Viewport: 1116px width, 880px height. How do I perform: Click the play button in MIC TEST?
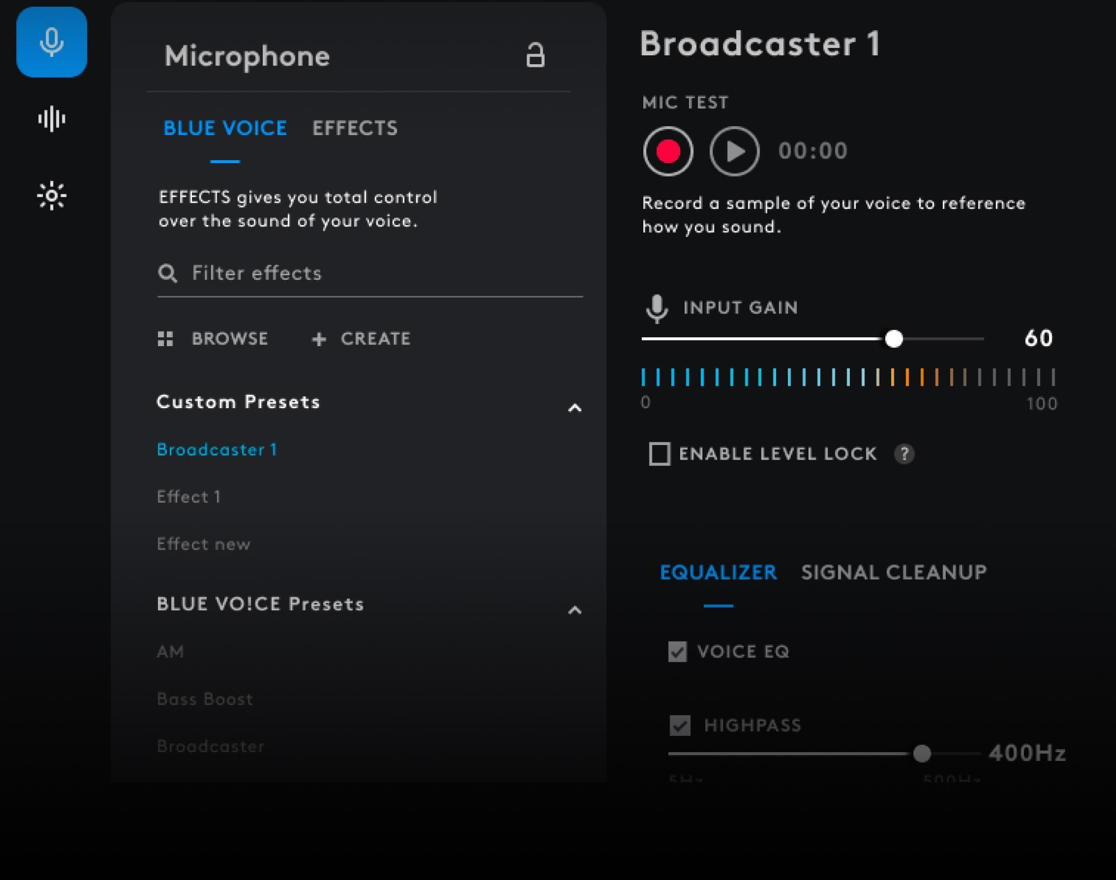click(735, 150)
